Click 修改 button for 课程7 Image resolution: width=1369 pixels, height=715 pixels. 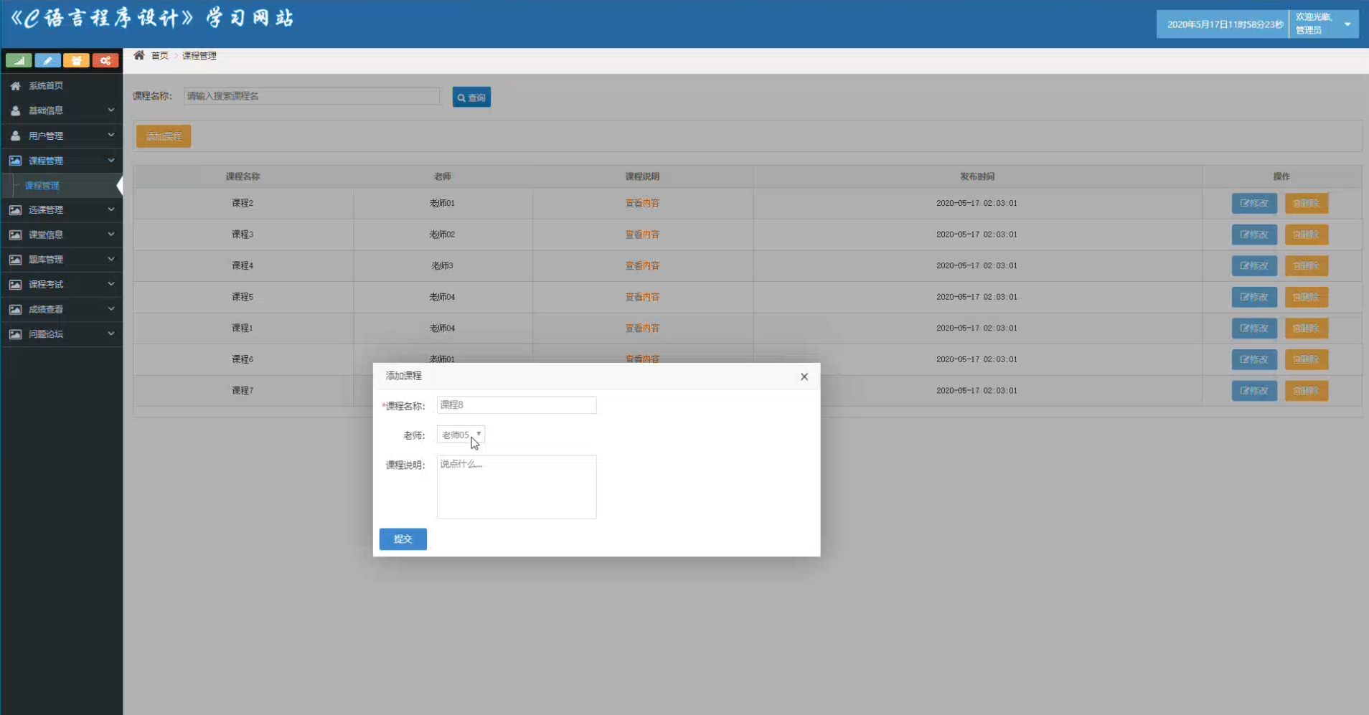tap(1254, 391)
